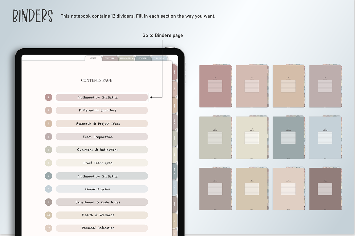The image size is (355, 236).
Task: Click the number 5 circle icon
Action: click(x=48, y=150)
